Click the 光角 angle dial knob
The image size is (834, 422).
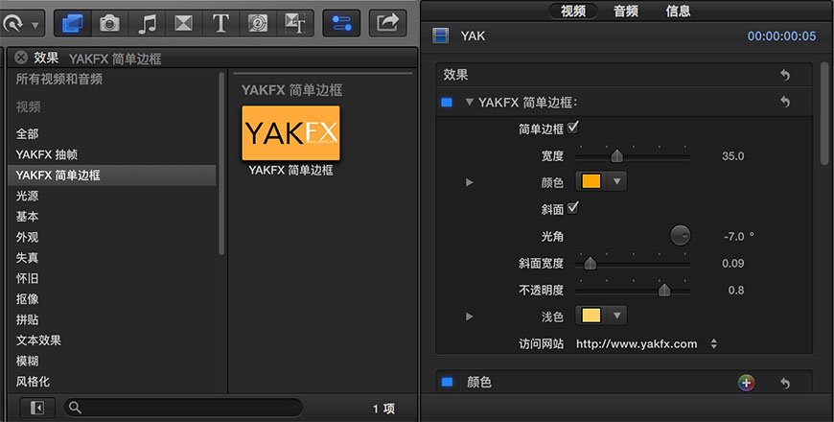(680, 235)
